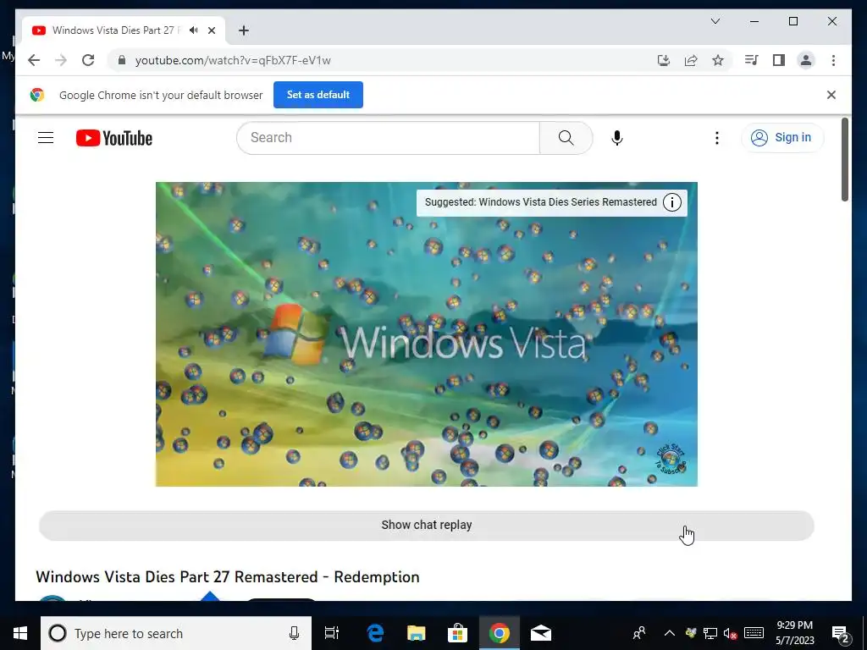This screenshot has width=867, height=650.
Task: Reload the YouTube page
Action: (88, 60)
